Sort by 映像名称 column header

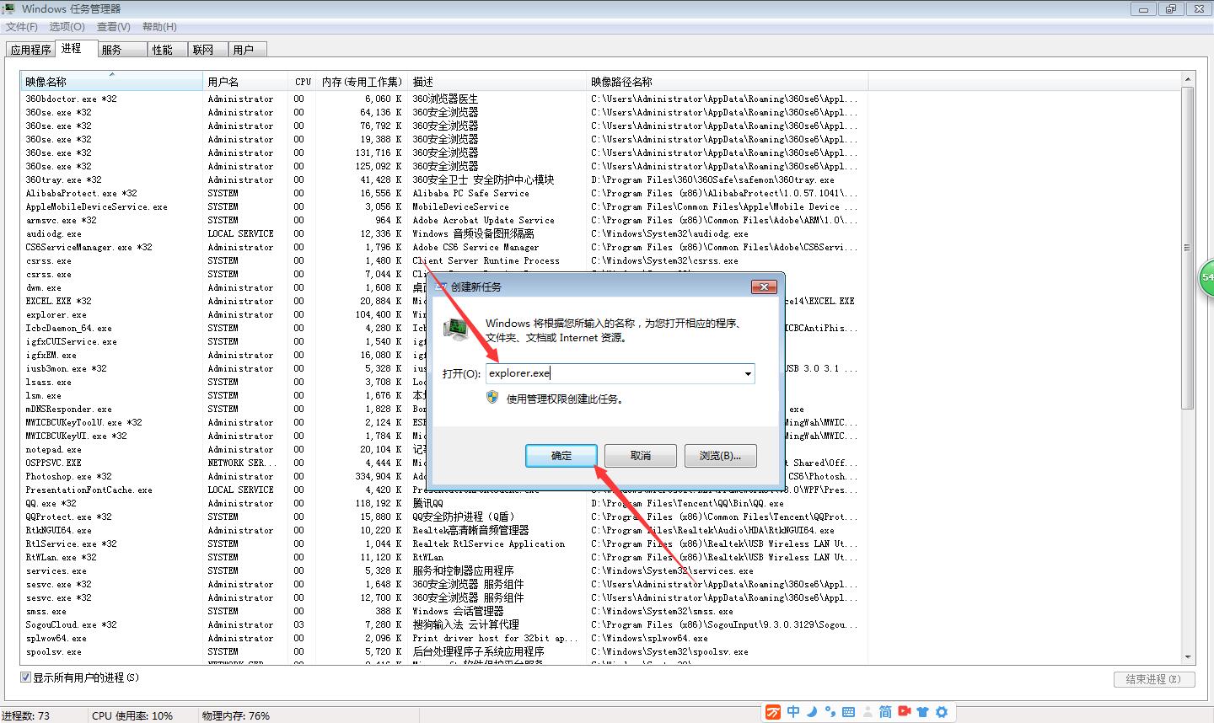tap(111, 82)
